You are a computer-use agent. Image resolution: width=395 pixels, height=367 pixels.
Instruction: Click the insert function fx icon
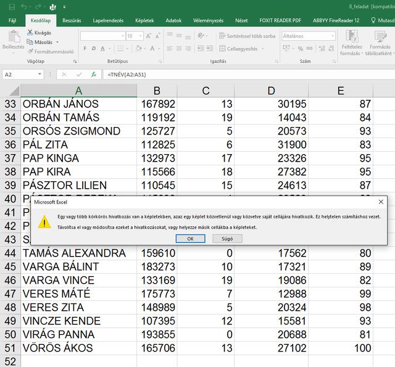click(x=94, y=75)
